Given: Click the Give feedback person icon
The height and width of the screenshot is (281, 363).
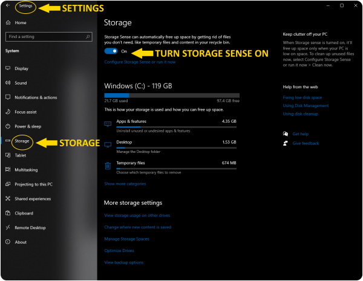Looking at the screenshot, I should pos(286,143).
